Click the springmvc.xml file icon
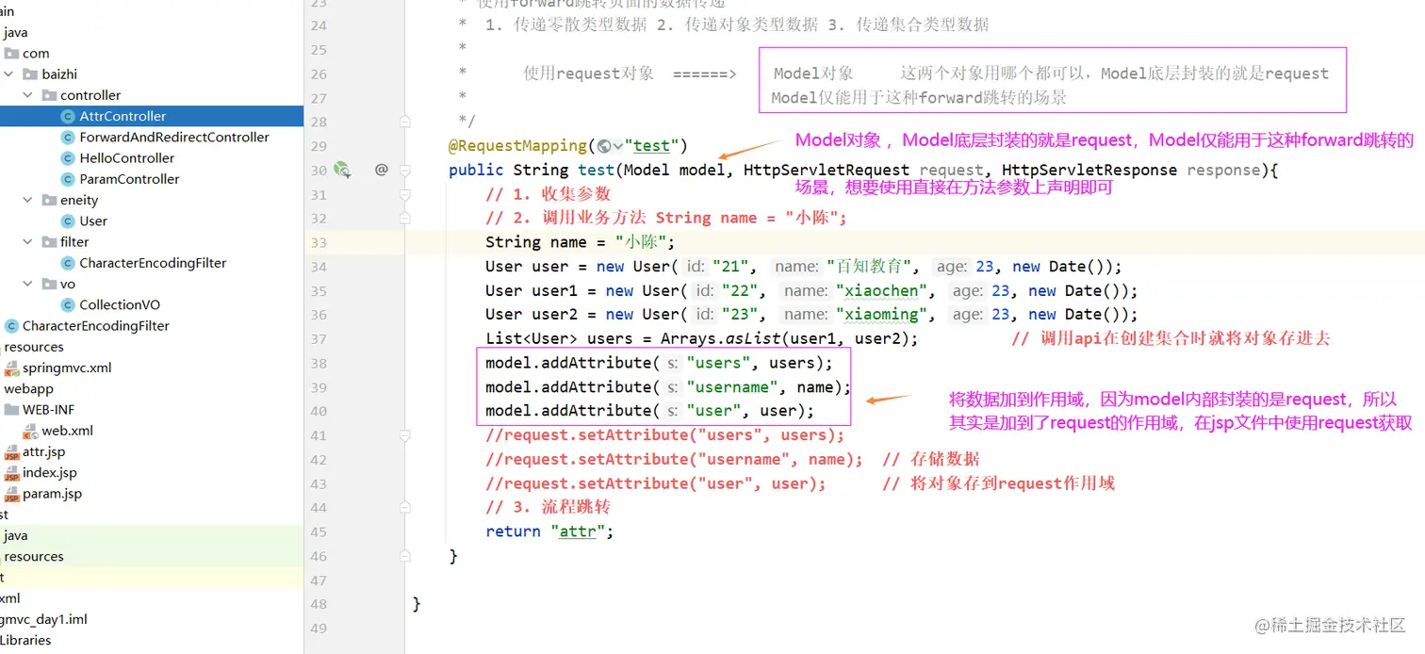This screenshot has width=1425, height=654. coord(11,368)
